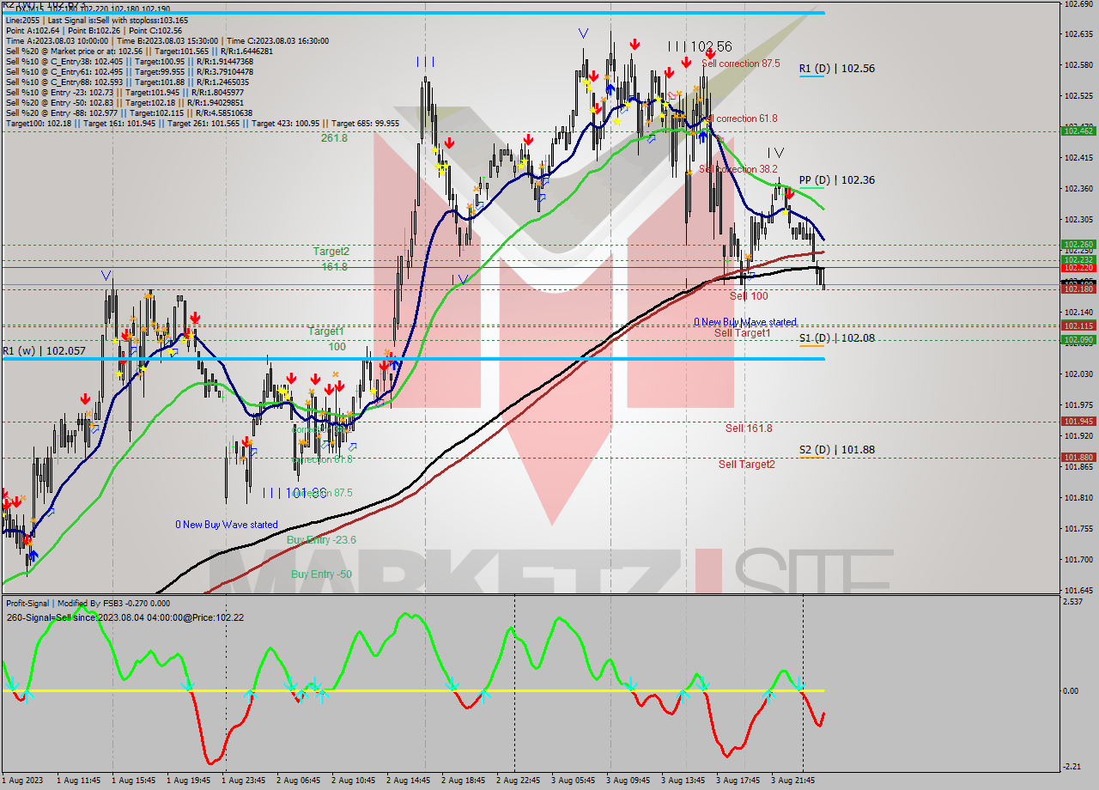Click the 2 Aug 06:45 time label
Screen dimensions: 1099x790
(299, 781)
